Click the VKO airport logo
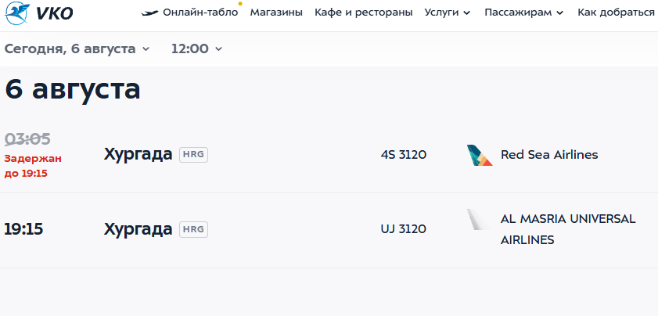 click(x=39, y=13)
